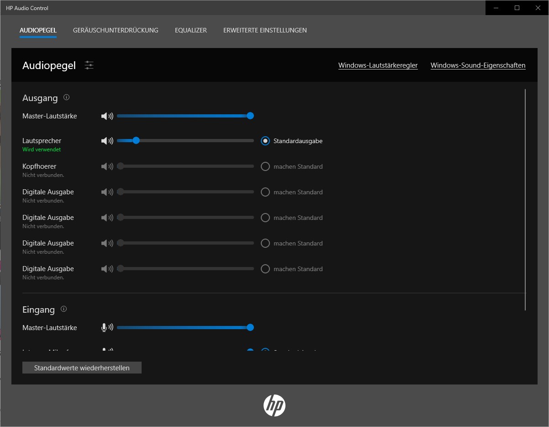The image size is (549, 427).
Task: Go to the Equalizer tab
Action: pos(191,30)
